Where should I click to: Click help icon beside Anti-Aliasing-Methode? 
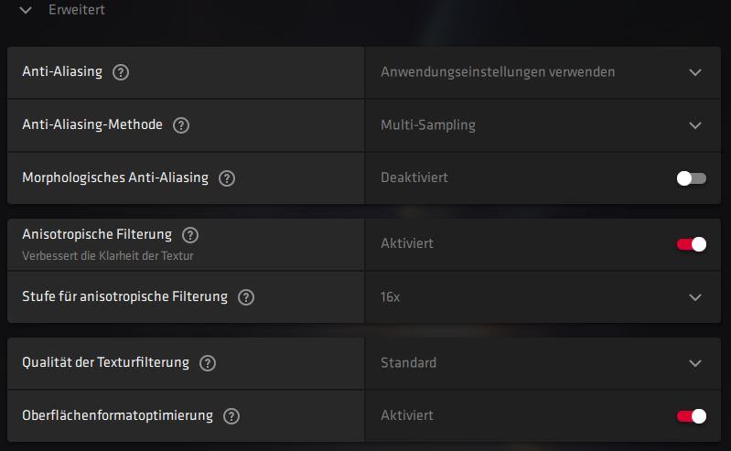[x=181, y=125]
